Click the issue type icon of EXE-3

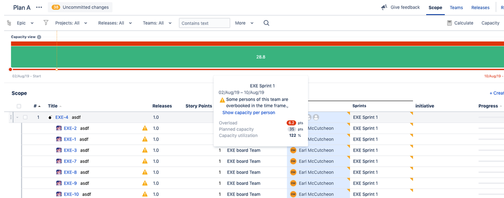(59, 150)
